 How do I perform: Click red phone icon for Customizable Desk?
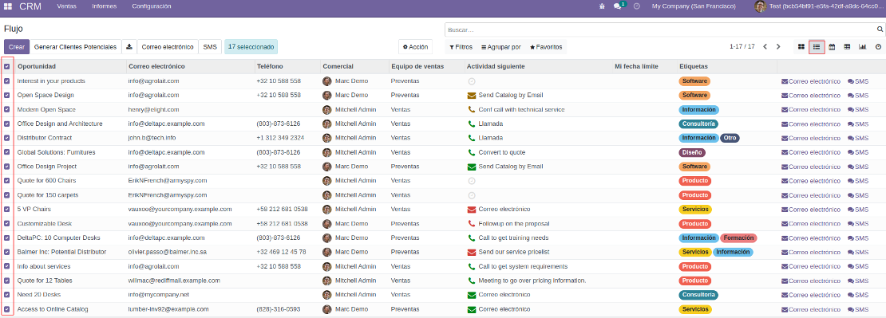[x=471, y=223]
